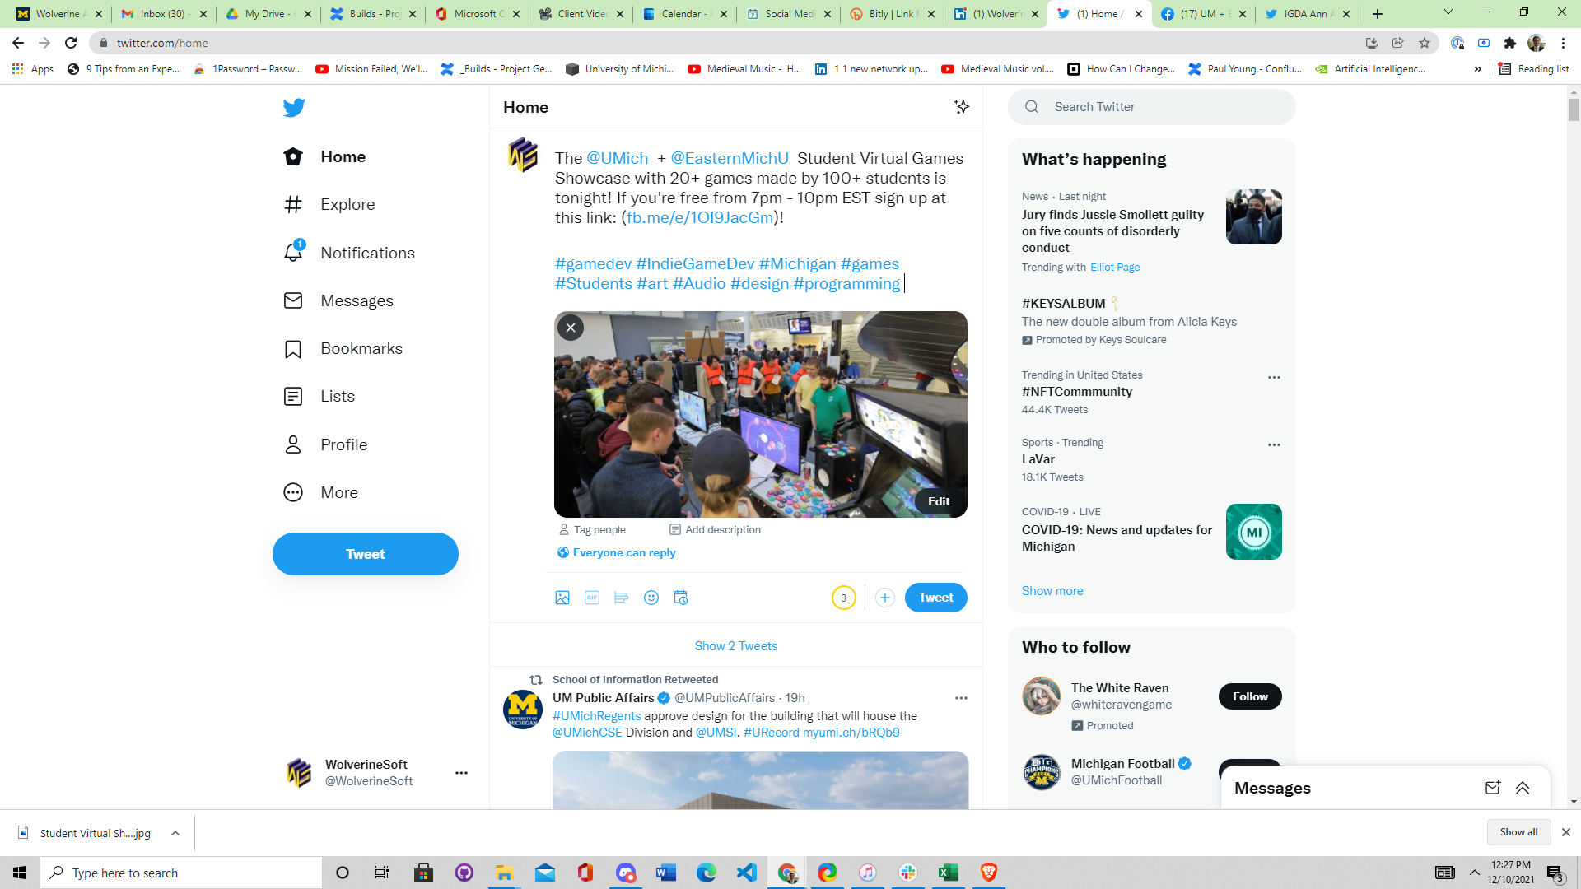Click the Windows search box

pos(181,873)
